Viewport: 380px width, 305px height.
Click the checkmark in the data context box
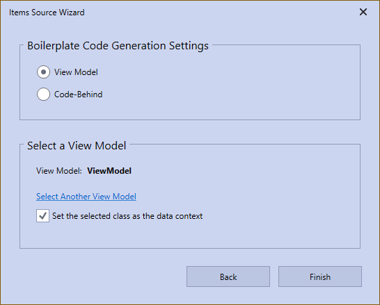click(42, 216)
